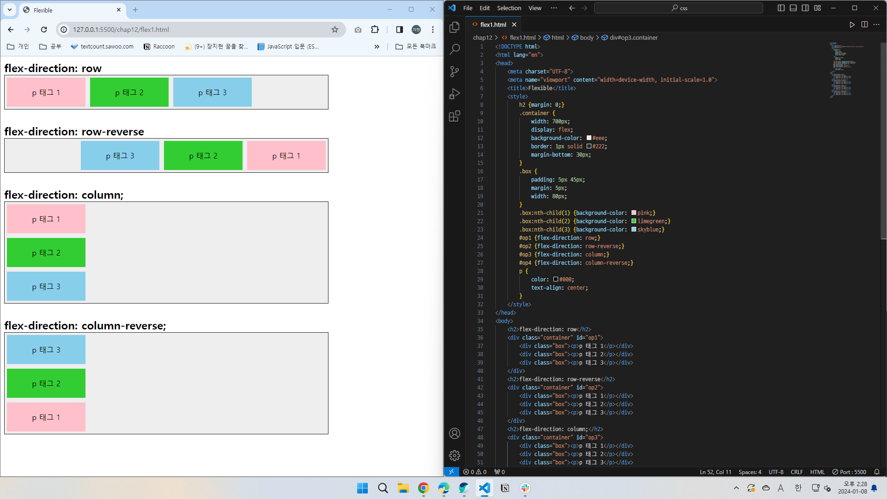
Task: Go forward in VS Code navigation
Action: pos(584,8)
